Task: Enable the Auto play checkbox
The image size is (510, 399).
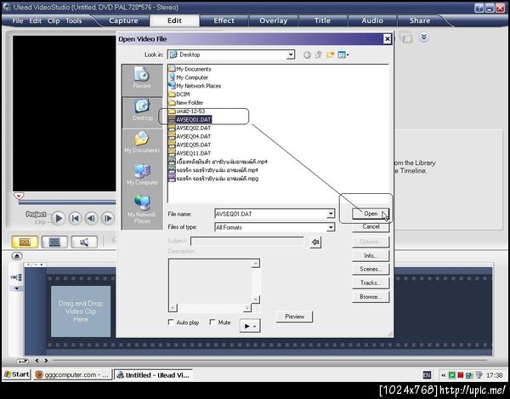Action: pos(171,322)
